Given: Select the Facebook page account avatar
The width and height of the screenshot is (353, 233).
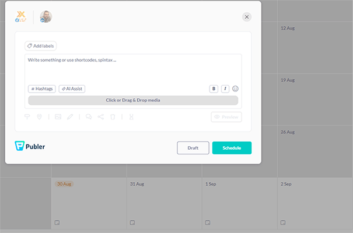Looking at the screenshot, I should pos(21,17).
